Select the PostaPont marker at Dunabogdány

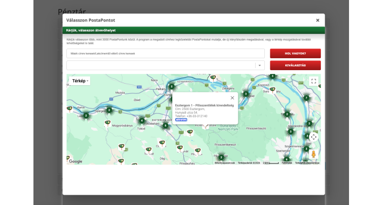pos(272,90)
